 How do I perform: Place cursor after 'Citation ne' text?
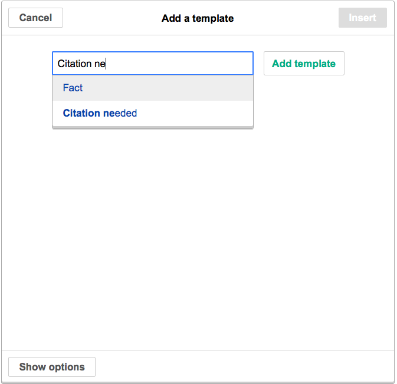pos(106,64)
